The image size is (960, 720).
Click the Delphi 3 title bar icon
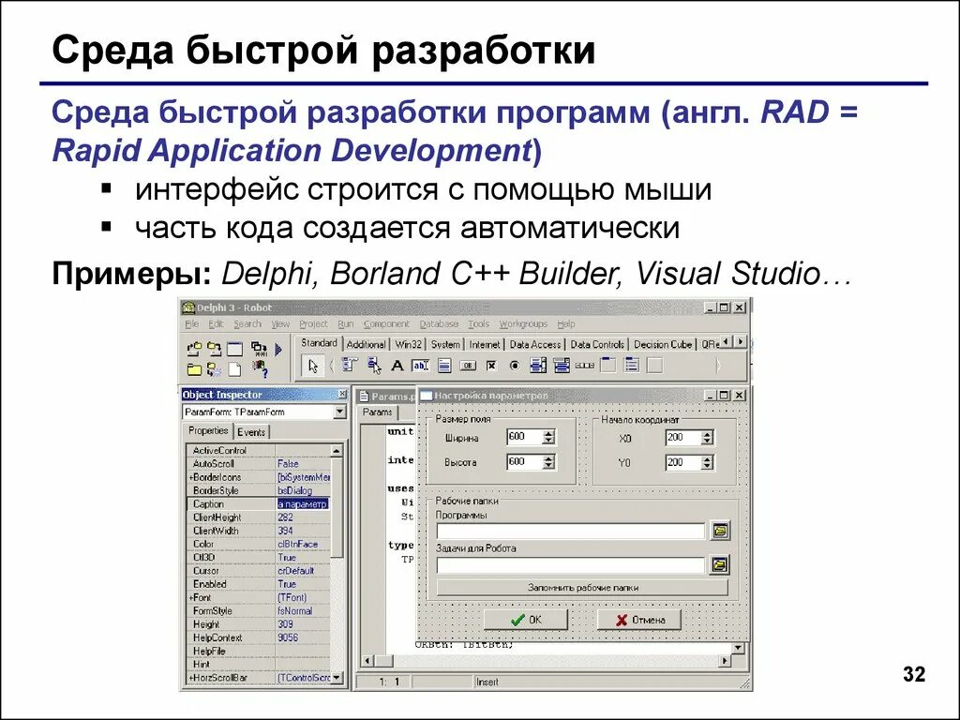pyautogui.click(x=188, y=307)
